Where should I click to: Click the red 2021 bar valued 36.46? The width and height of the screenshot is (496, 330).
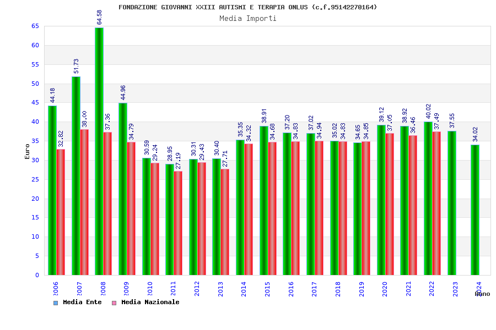413,205
